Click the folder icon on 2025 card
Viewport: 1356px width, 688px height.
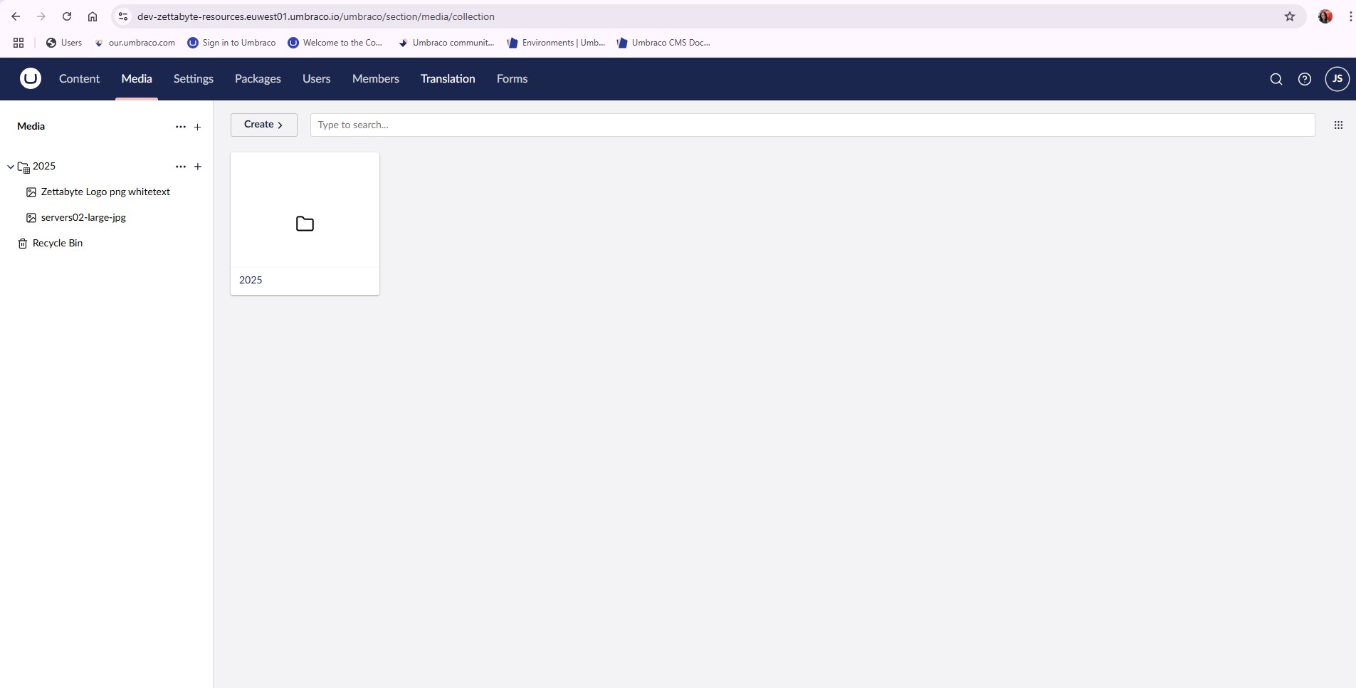(305, 224)
